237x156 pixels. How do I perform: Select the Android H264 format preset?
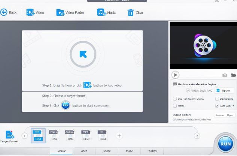coord(70,135)
